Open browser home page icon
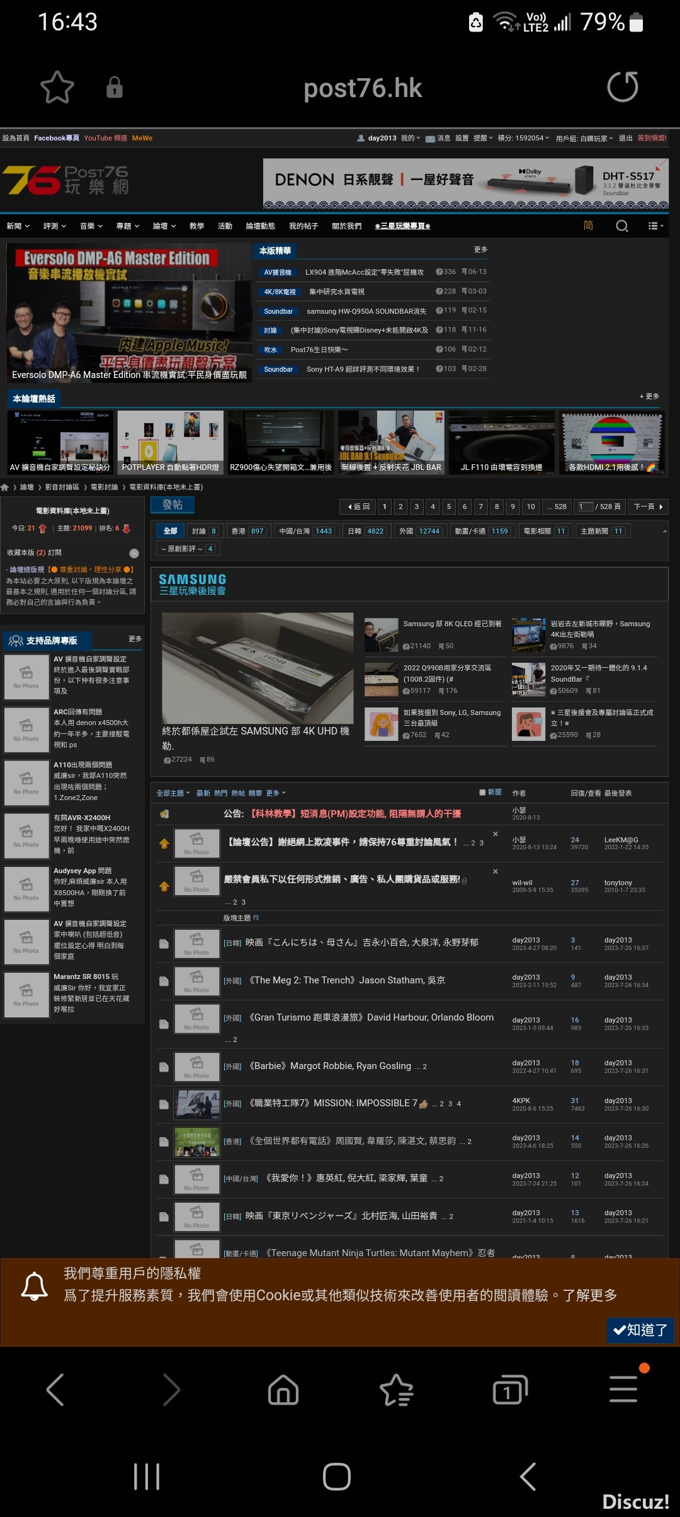 pos(283,1390)
